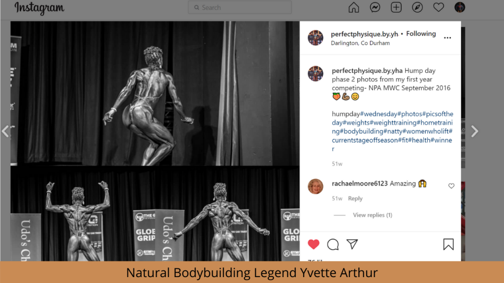504x283 pixels.
Task: Open comment box with speech bubble icon
Action: (333, 245)
